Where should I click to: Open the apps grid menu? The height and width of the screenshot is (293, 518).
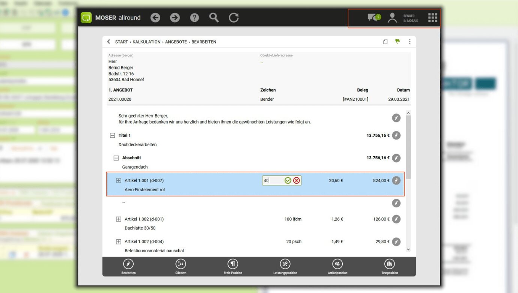(432, 18)
